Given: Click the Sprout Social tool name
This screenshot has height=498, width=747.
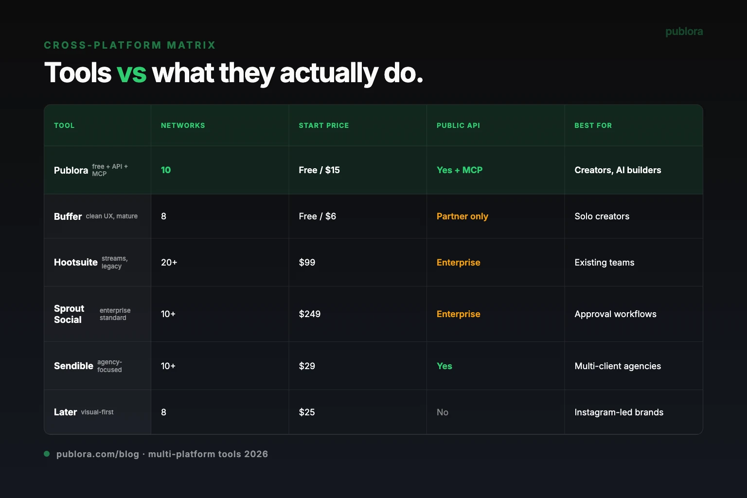Looking at the screenshot, I should pyautogui.click(x=69, y=314).
